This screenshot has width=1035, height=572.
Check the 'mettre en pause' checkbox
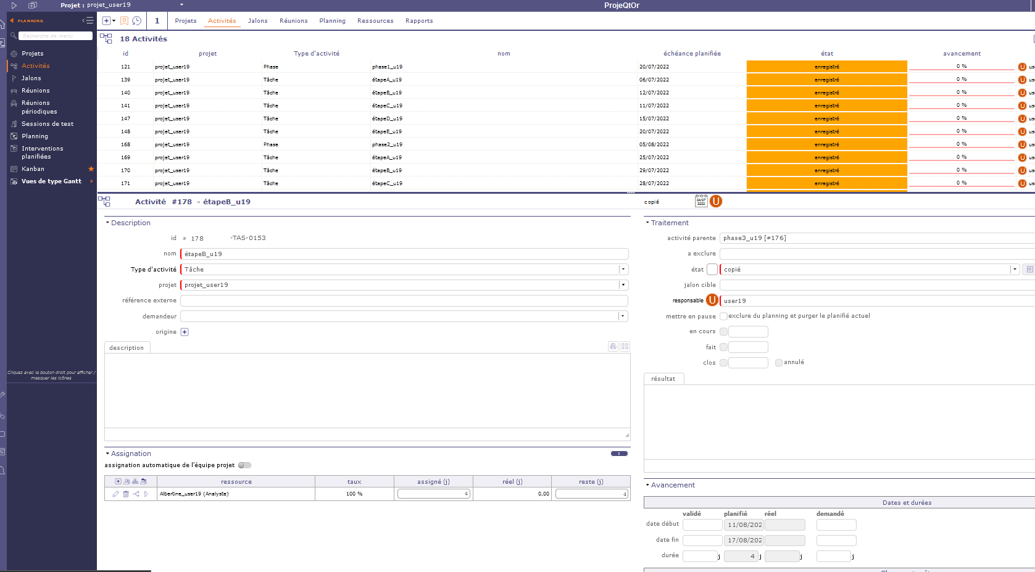(723, 317)
